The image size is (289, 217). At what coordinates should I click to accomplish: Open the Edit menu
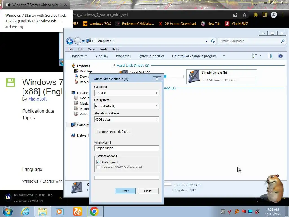80,49
